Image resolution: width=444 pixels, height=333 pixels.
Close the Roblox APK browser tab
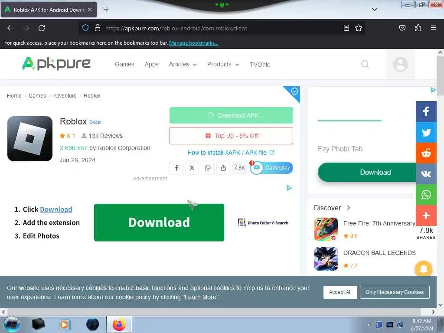pos(90,10)
